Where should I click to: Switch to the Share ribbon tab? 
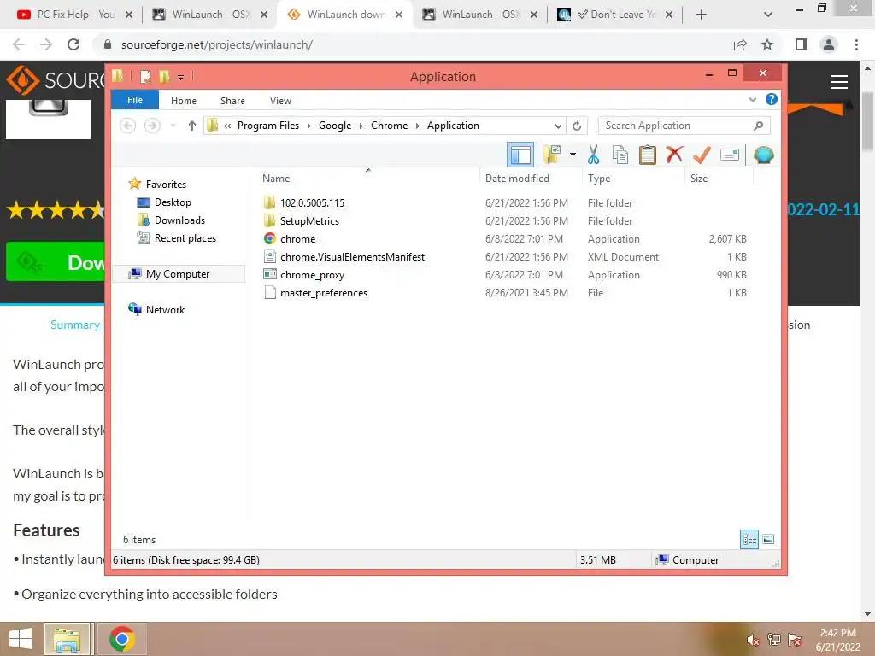[232, 101]
